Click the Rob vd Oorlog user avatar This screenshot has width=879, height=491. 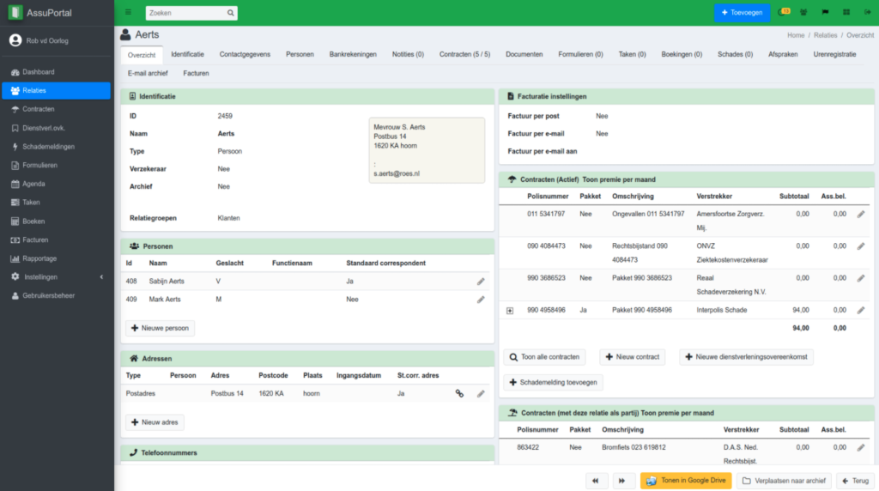(x=15, y=40)
